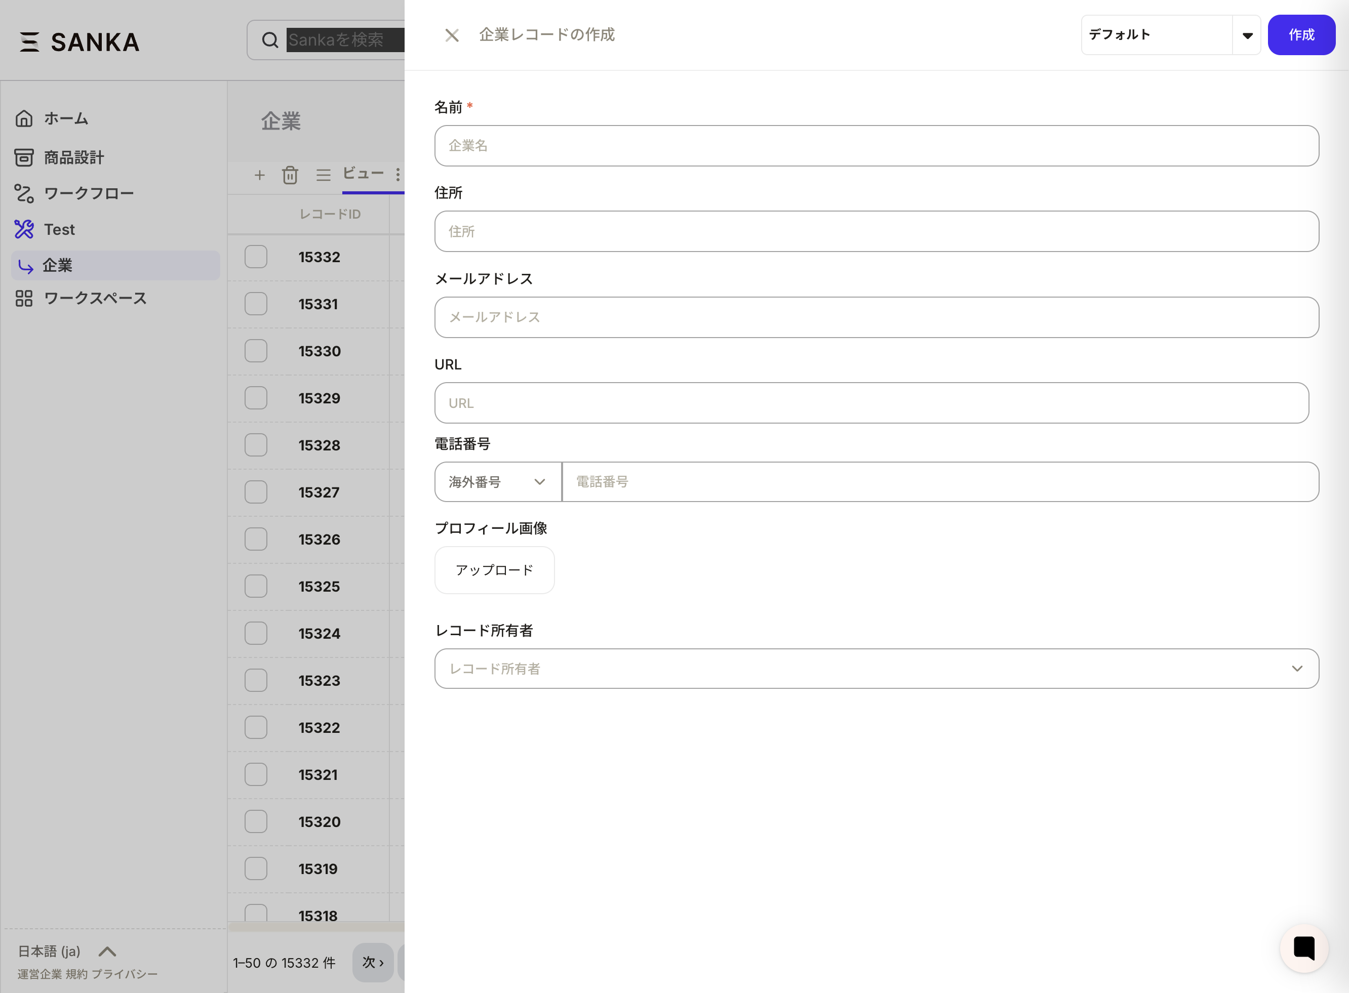The image size is (1349, 993).
Task: Open the 海外番号 phone country dropdown
Action: pyautogui.click(x=497, y=481)
